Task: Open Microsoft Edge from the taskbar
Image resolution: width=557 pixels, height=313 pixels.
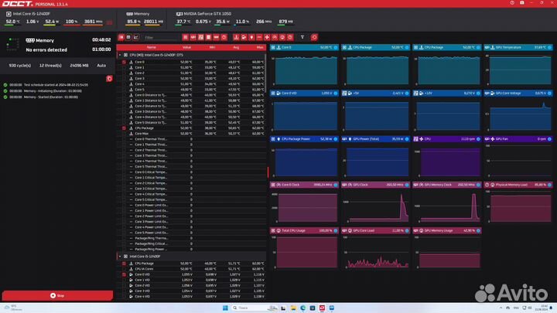Action: click(302, 308)
